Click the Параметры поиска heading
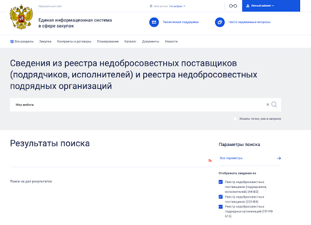 coord(239,145)
